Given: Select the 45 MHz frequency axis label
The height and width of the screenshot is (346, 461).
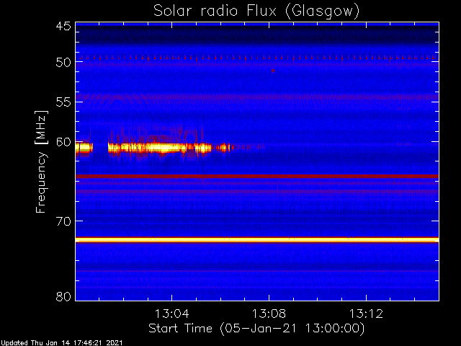Looking at the screenshot, I should 63,27.
